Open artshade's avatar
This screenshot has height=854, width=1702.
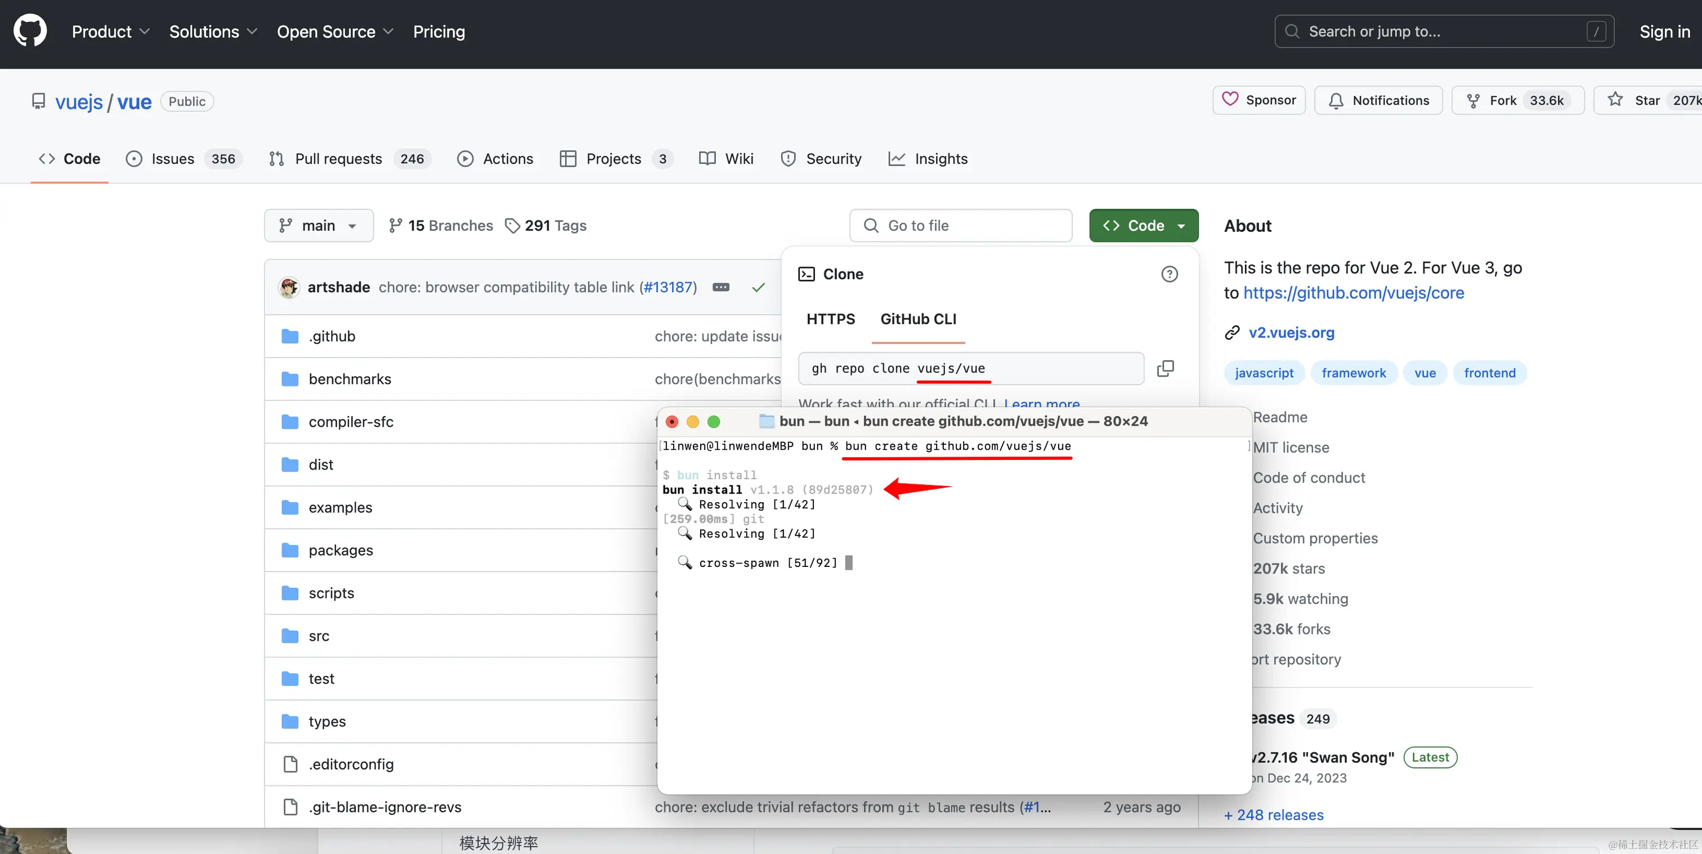(289, 288)
